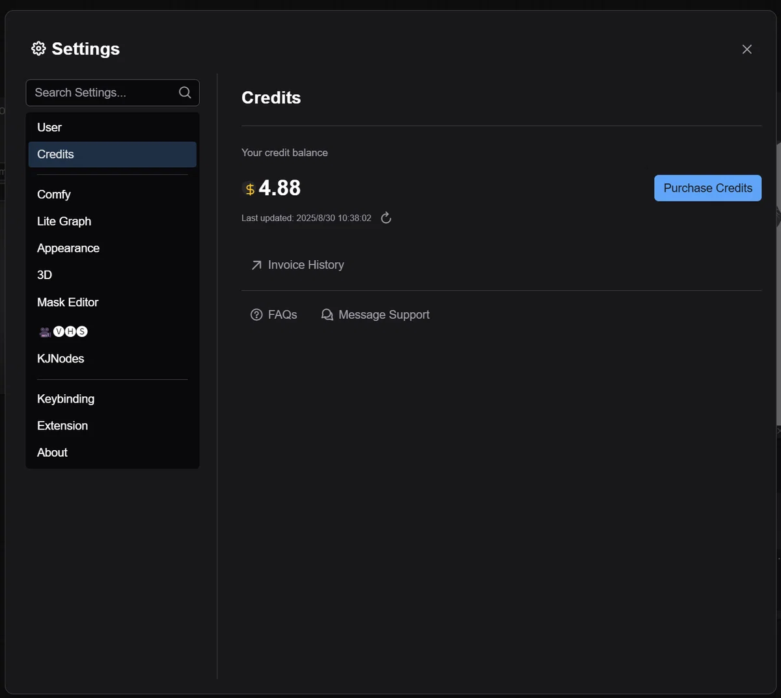This screenshot has height=698, width=781.
Task: Open Invoice History link
Action: click(x=297, y=265)
